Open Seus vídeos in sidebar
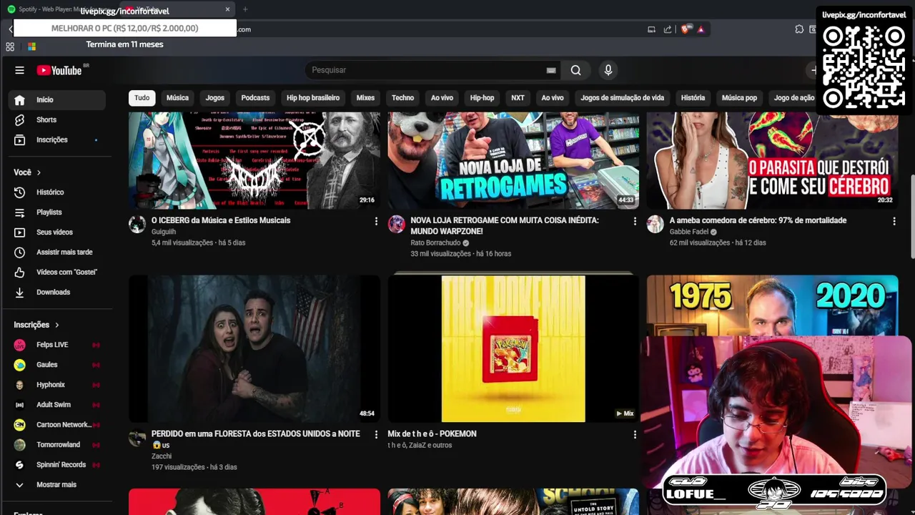 [x=59, y=232]
